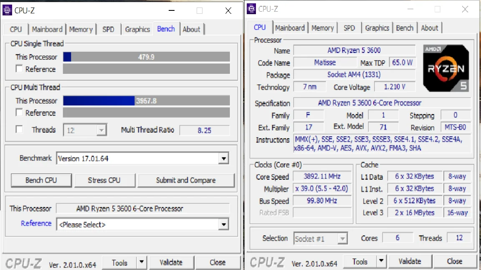Open Graphics tab in right window
481x270 pixels.
pos(377,28)
